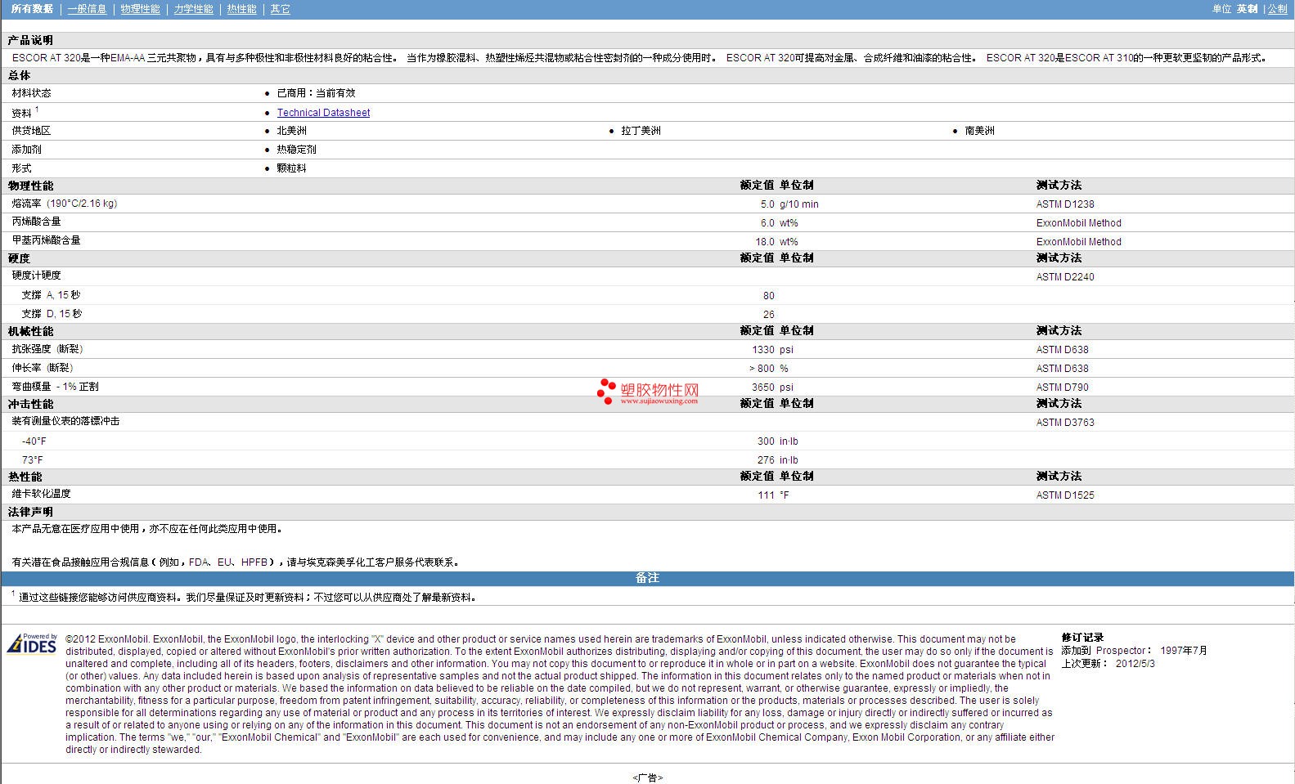Viewport: 1295px width, 784px height.
Task: Click the 拉丁美洲 region entry
Action: tap(641, 131)
